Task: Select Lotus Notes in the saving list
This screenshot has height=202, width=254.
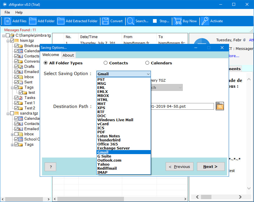Action: pyautogui.click(x=124, y=136)
